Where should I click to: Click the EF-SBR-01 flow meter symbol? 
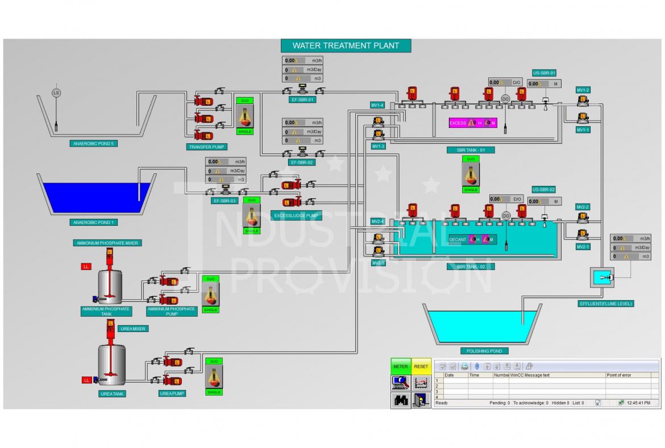coord(302,90)
